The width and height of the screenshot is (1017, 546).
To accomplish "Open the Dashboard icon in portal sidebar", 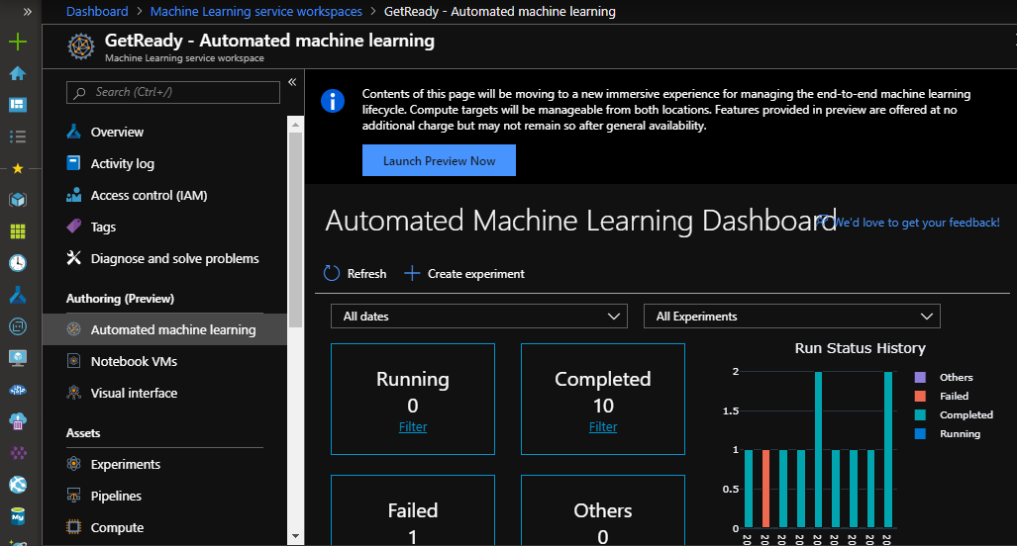I will point(18,104).
